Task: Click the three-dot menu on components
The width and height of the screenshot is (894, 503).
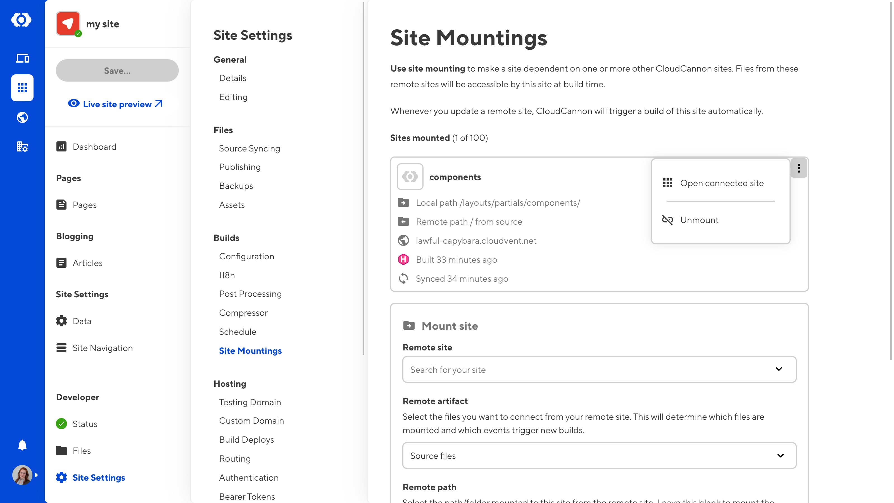Action: tap(798, 168)
